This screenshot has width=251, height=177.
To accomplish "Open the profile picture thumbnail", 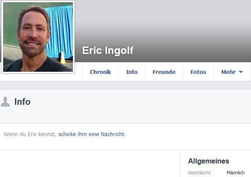I will coord(38,37).
